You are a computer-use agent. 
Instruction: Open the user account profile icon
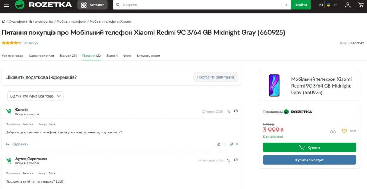pos(348,5)
